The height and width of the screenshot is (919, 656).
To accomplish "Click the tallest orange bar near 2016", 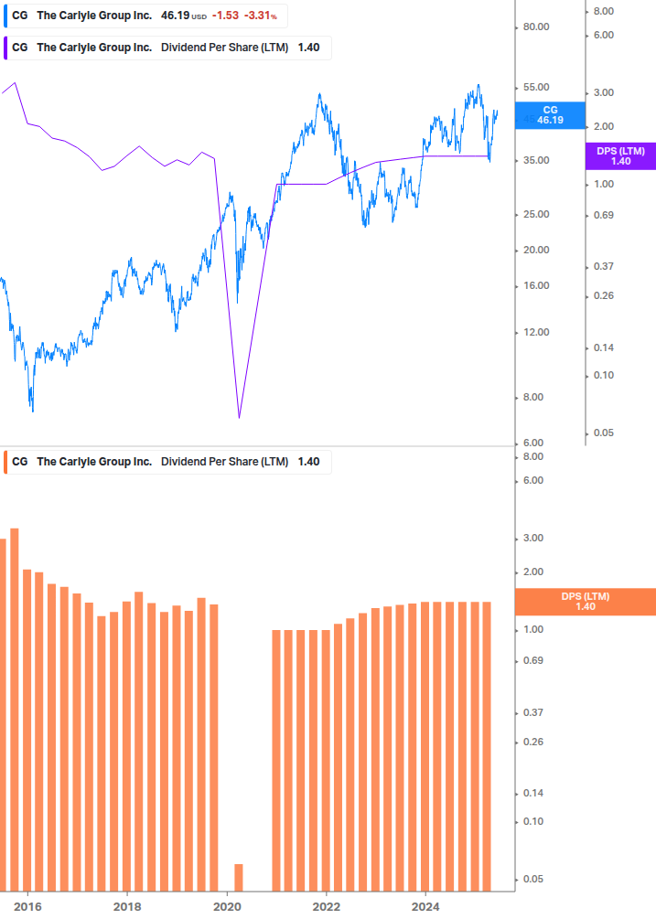I will click(x=15, y=710).
